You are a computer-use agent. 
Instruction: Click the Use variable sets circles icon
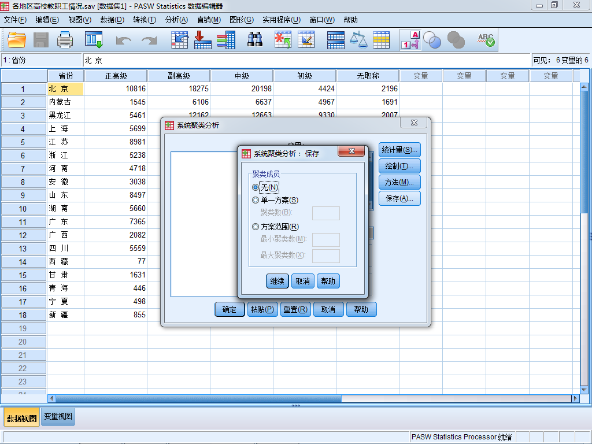[432, 40]
